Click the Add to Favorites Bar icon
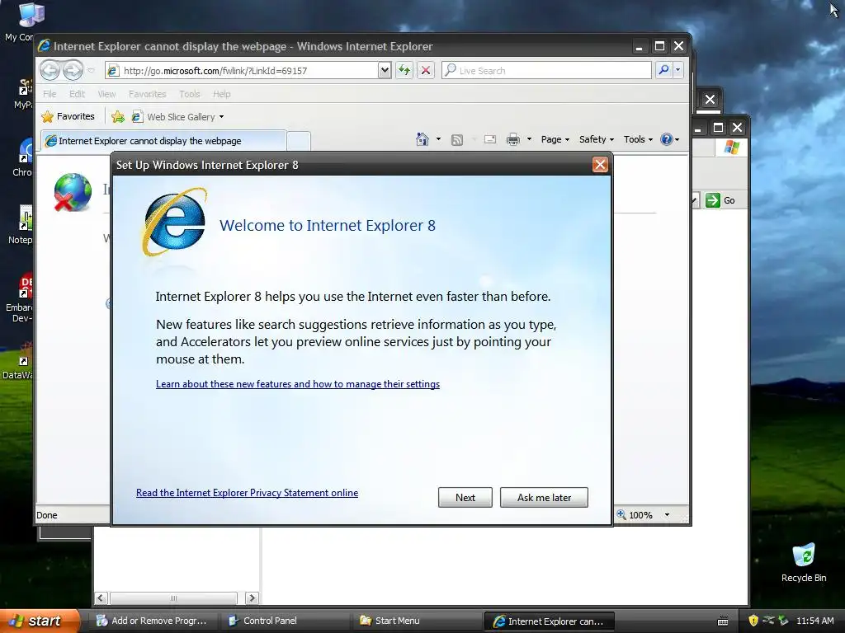Image resolution: width=845 pixels, height=633 pixels. point(117,117)
